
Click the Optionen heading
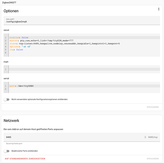pyautogui.click(x=11, y=11)
